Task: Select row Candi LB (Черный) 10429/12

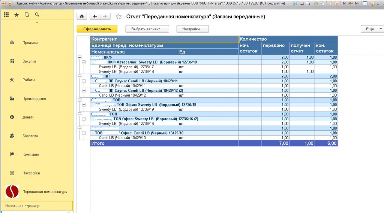Action: 214,95
